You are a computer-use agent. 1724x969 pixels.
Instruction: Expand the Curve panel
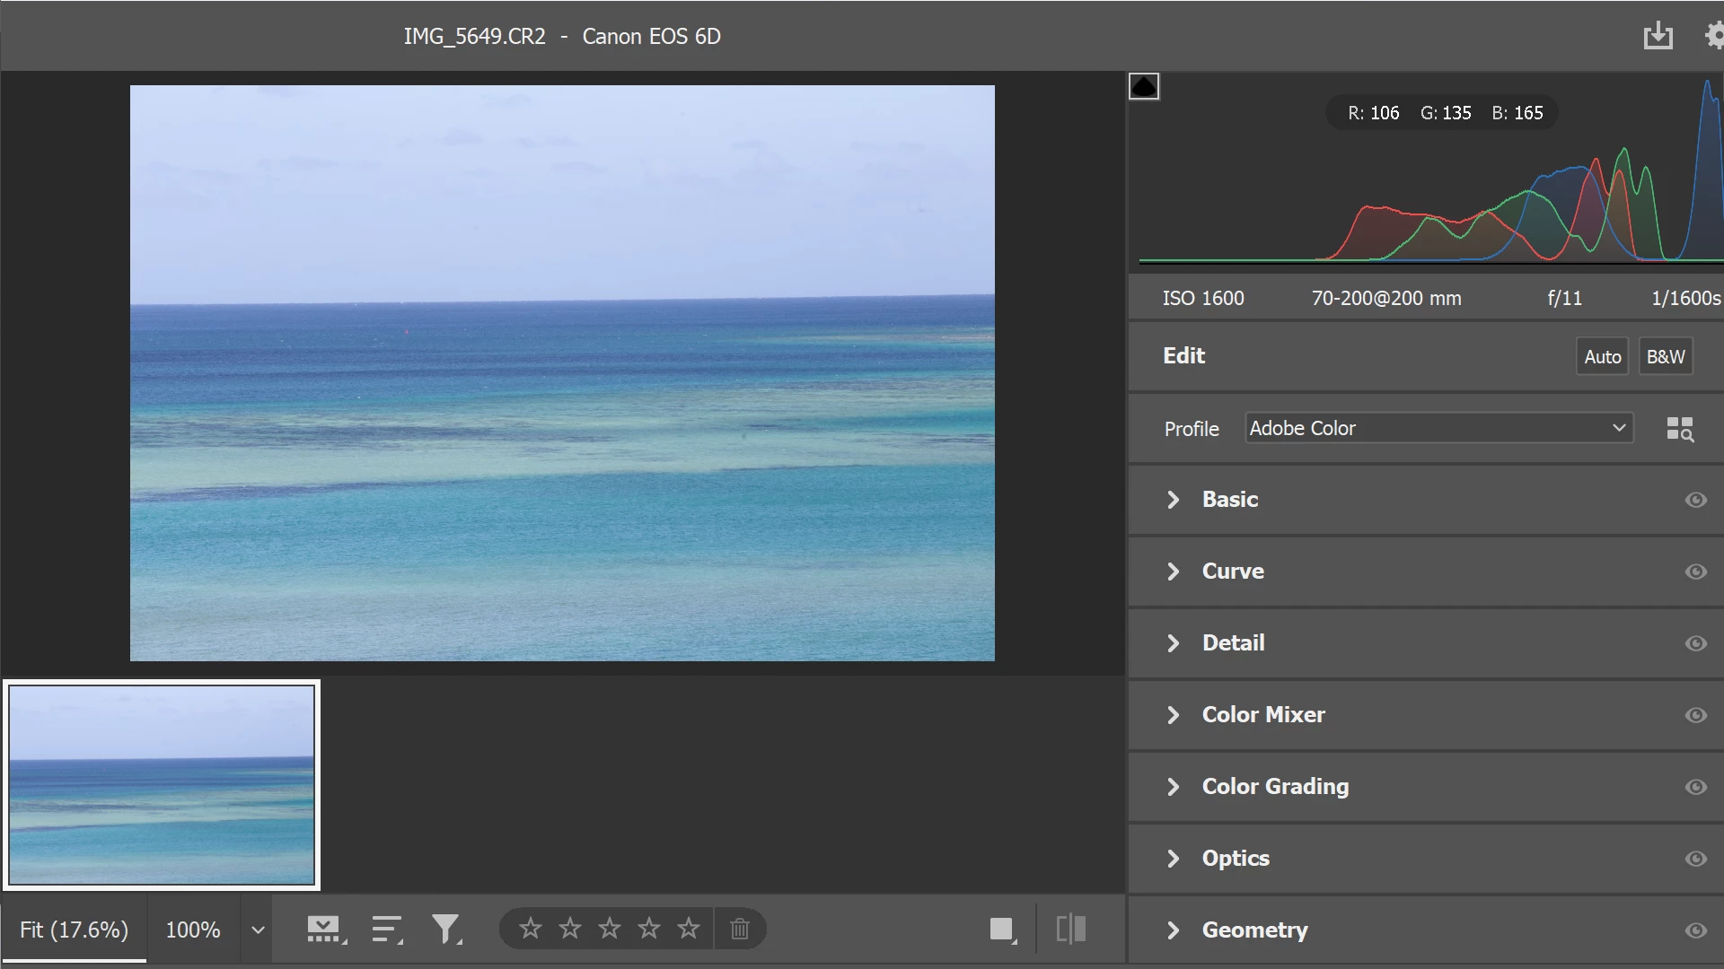1232,572
